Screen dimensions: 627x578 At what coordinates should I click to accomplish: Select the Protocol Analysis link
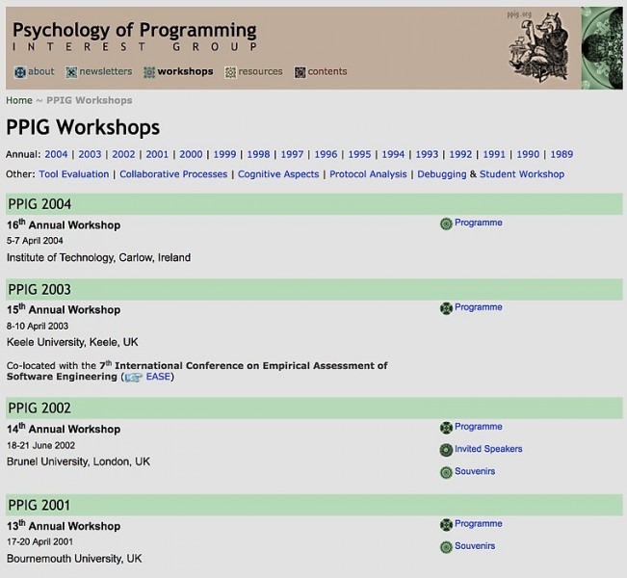pos(368,174)
